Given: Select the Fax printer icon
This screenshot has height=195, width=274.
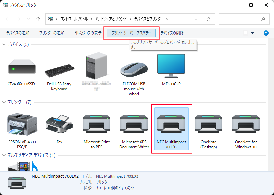Looking at the screenshot, I should tap(59, 124).
